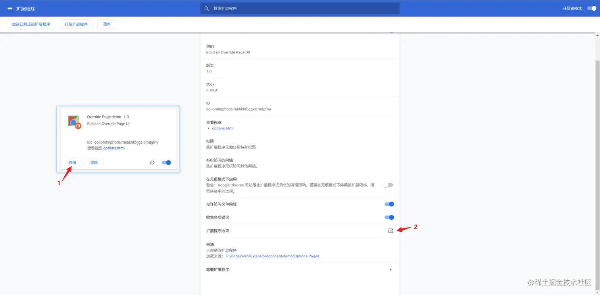The width and height of the screenshot is (600, 295).
Task: Open options.html under 查看视图
Action: point(223,128)
